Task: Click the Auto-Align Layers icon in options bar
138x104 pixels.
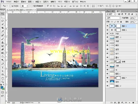Action: coord(93,6)
